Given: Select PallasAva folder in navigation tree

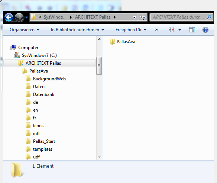Looking at the screenshot, I should [39, 71].
